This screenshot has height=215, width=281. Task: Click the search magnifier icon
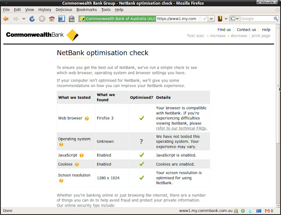[276, 19]
